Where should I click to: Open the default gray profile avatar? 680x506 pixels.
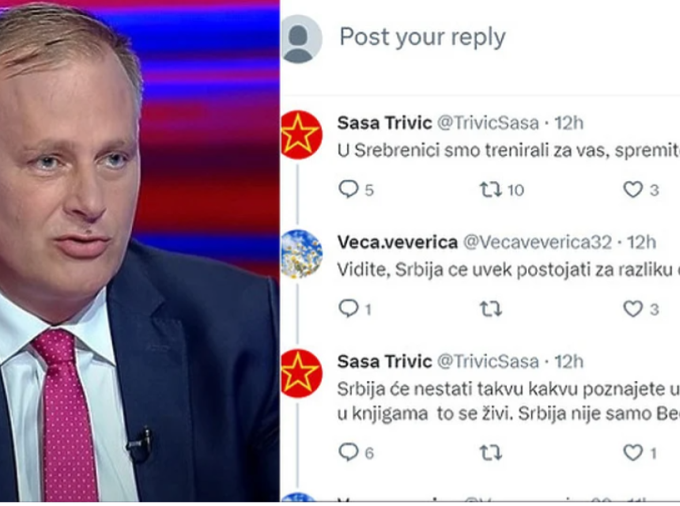point(301,39)
